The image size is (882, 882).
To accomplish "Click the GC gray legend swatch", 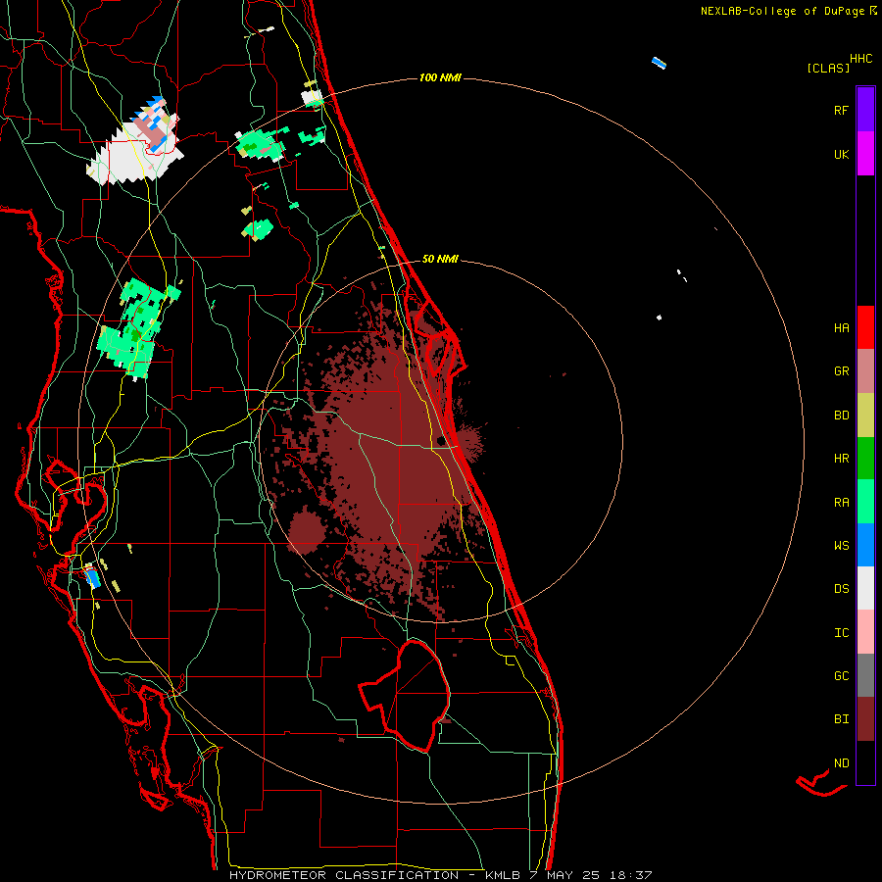I will tap(865, 675).
